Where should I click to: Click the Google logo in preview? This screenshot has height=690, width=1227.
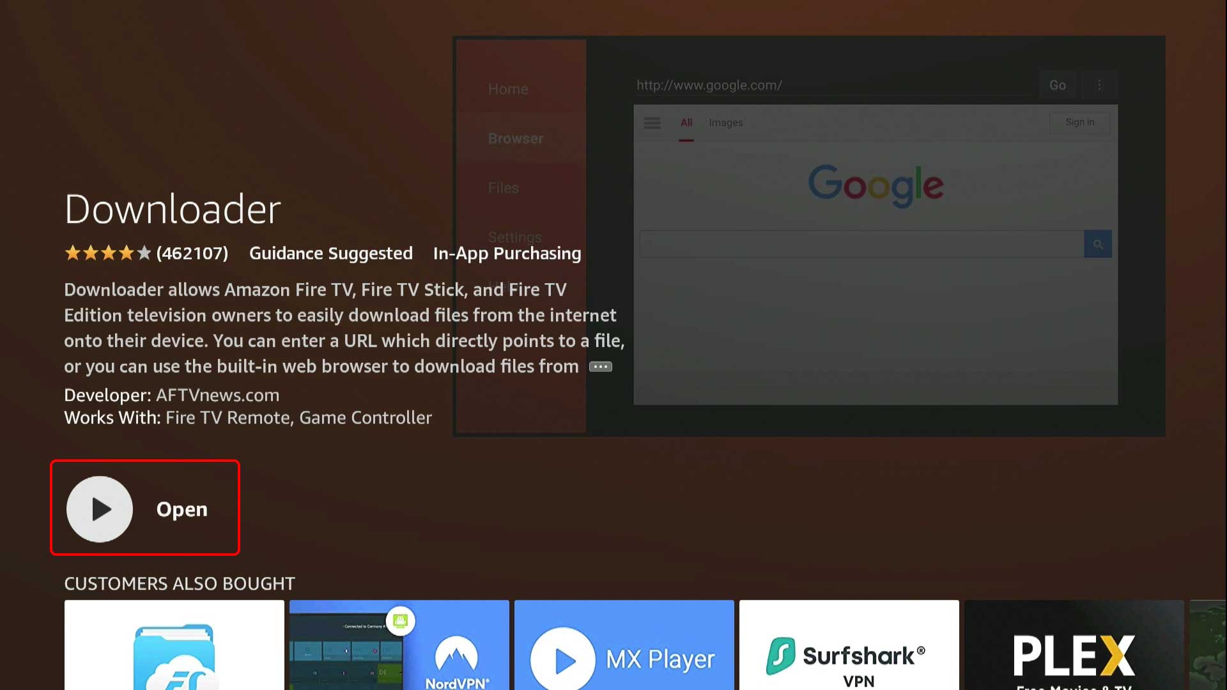pyautogui.click(x=876, y=185)
